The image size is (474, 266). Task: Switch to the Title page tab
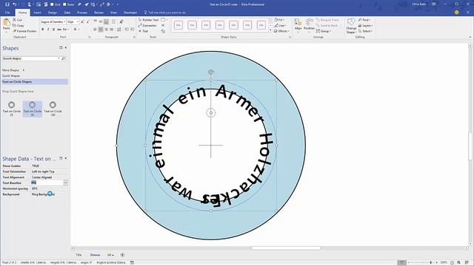79,255
